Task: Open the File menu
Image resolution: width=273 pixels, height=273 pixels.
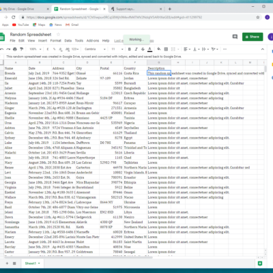Action: [x=12, y=41]
